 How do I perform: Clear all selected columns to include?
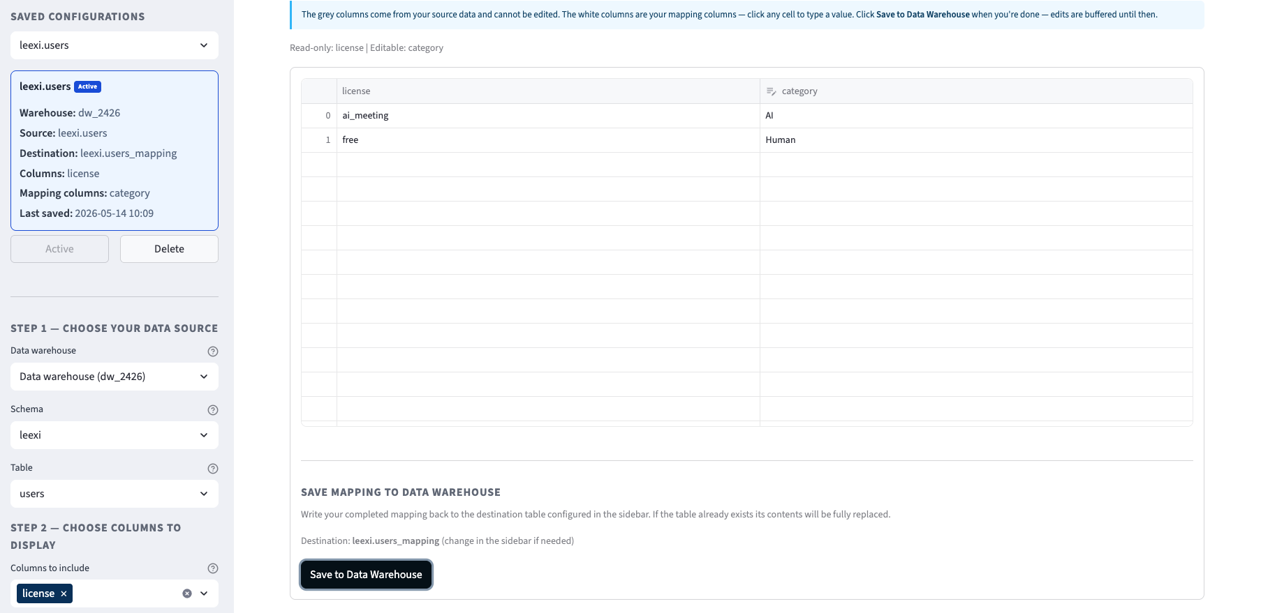[187, 593]
